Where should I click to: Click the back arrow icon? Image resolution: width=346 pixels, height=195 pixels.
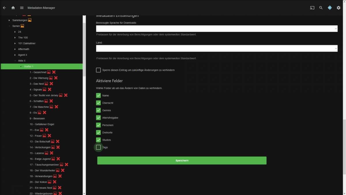(4, 8)
